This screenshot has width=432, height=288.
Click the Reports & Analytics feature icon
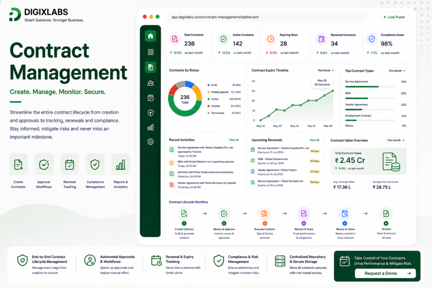click(121, 164)
